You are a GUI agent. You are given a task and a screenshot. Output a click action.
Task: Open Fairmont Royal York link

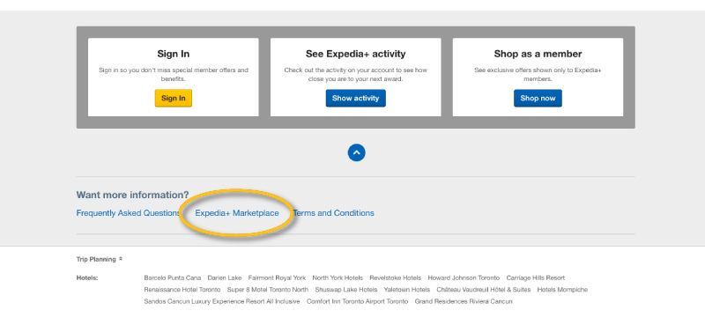coord(277,278)
